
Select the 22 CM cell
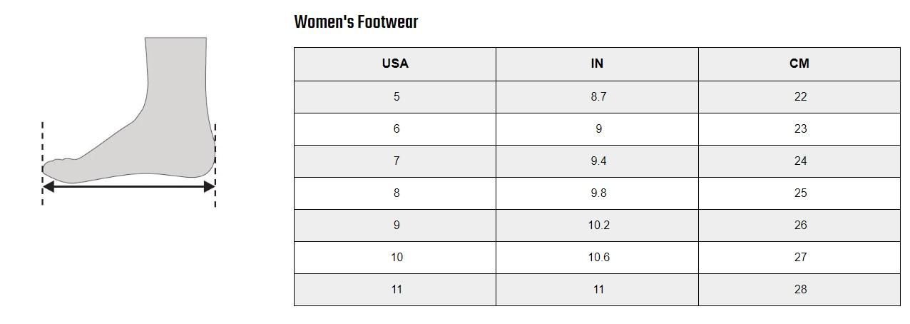(x=799, y=97)
